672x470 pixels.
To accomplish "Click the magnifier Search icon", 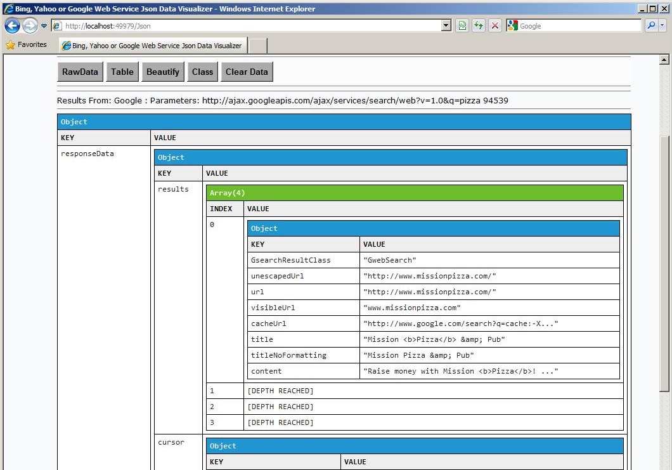I will [x=651, y=26].
